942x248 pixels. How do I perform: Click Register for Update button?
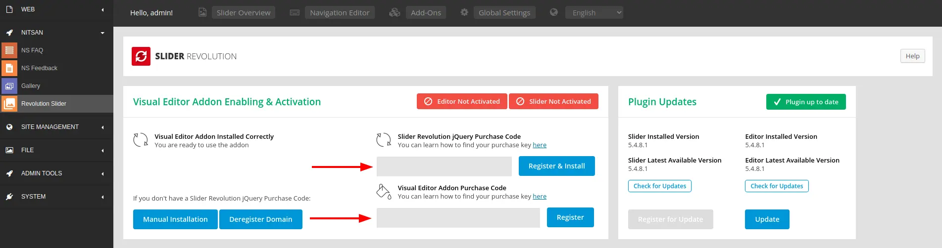[670, 219]
